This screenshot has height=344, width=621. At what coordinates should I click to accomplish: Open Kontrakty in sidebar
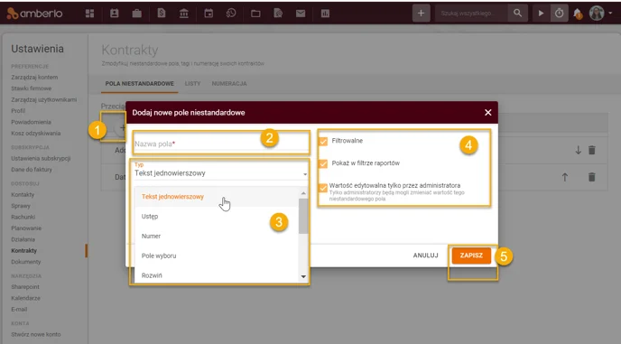[x=23, y=250]
